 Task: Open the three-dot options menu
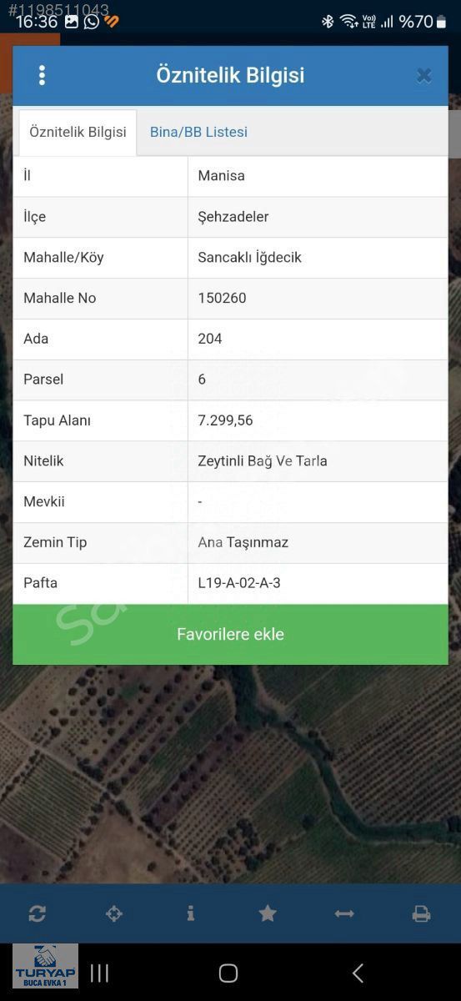pyautogui.click(x=42, y=75)
